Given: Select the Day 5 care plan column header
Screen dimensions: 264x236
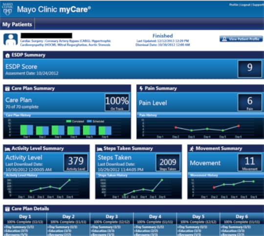Looking at the screenshot, I should click(198, 219).
